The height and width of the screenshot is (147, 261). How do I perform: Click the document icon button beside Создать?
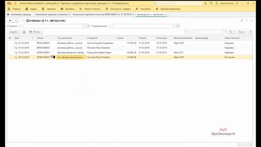[x=24, y=32]
